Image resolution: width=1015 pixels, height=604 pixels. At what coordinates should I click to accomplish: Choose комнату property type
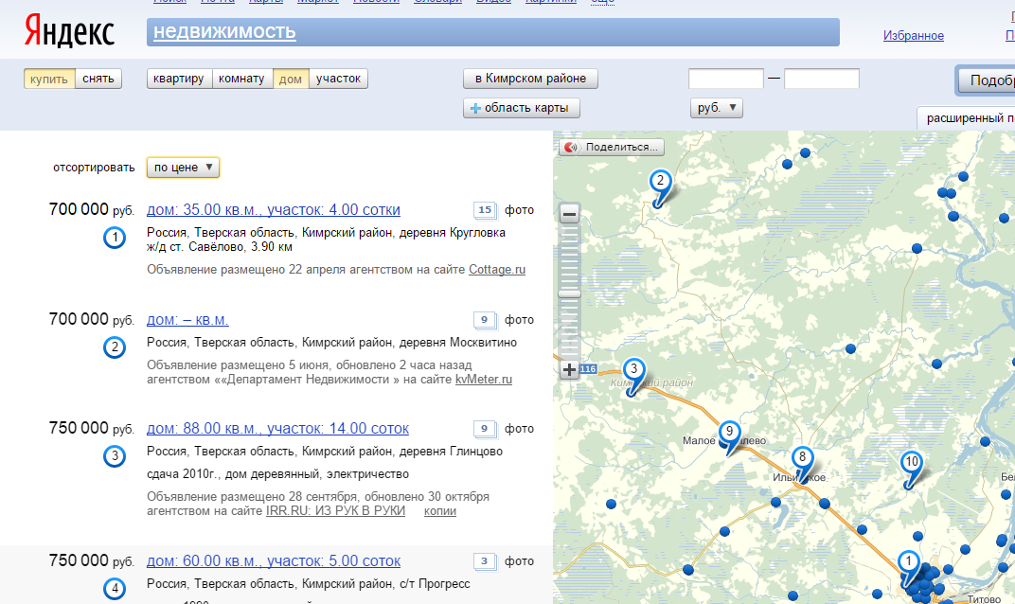241,79
